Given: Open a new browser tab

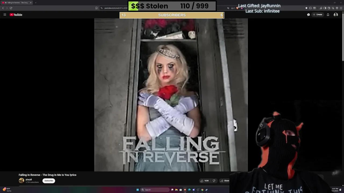Looking at the screenshot, I should pos(35,3).
